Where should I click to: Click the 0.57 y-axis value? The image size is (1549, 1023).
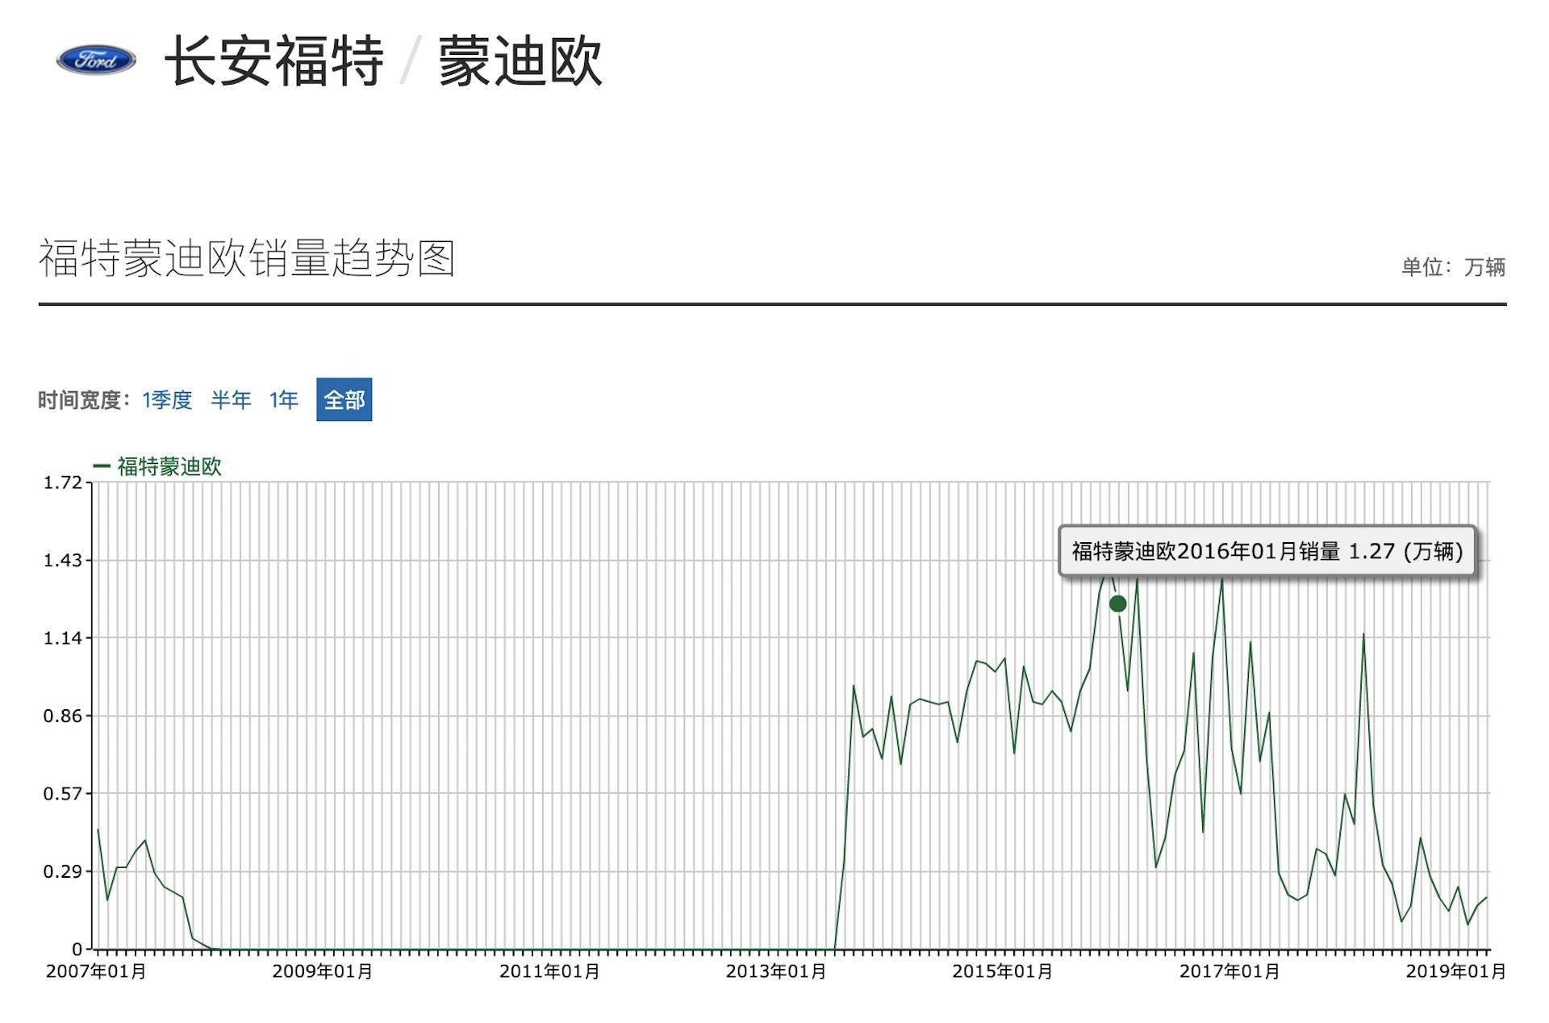[x=63, y=794]
